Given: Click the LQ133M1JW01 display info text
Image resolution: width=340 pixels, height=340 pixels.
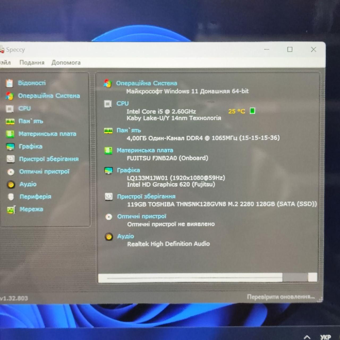Looking at the screenshot, I should (x=176, y=178).
